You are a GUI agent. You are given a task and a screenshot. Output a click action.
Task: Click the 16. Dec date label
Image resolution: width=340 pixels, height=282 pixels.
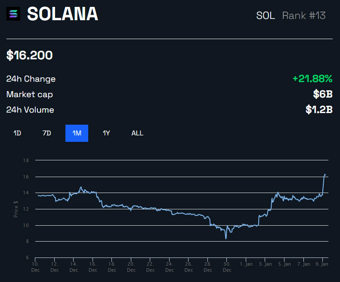[93, 267]
